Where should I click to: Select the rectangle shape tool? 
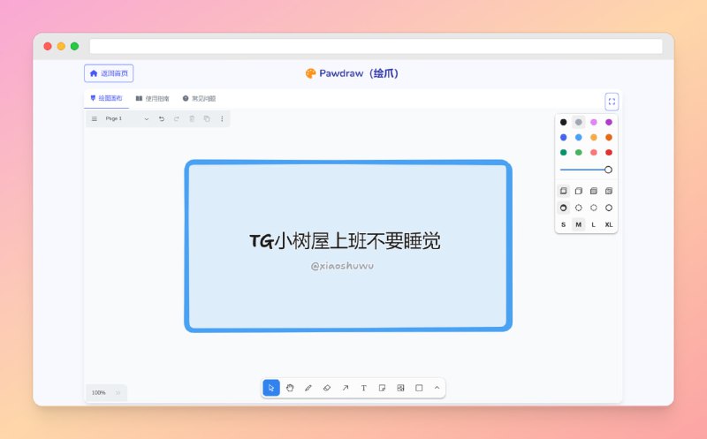[419, 388]
